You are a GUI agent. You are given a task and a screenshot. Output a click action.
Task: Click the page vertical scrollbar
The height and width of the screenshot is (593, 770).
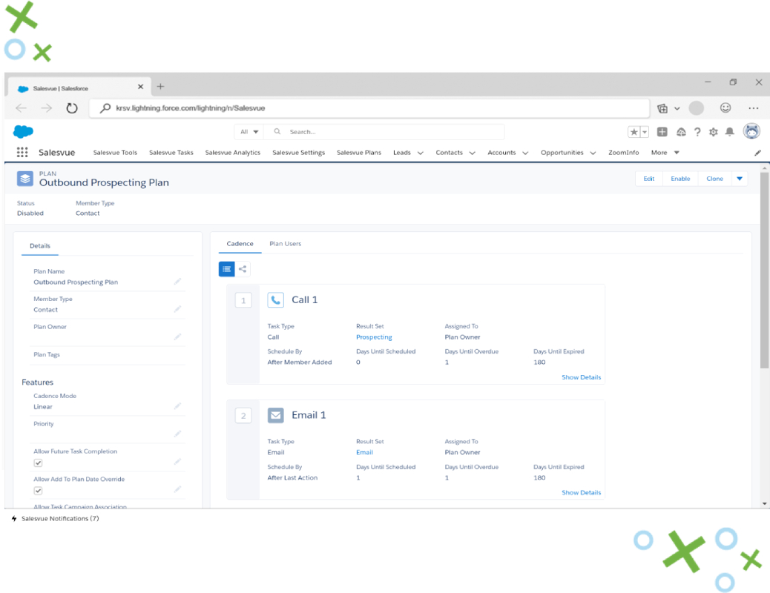[x=764, y=268]
